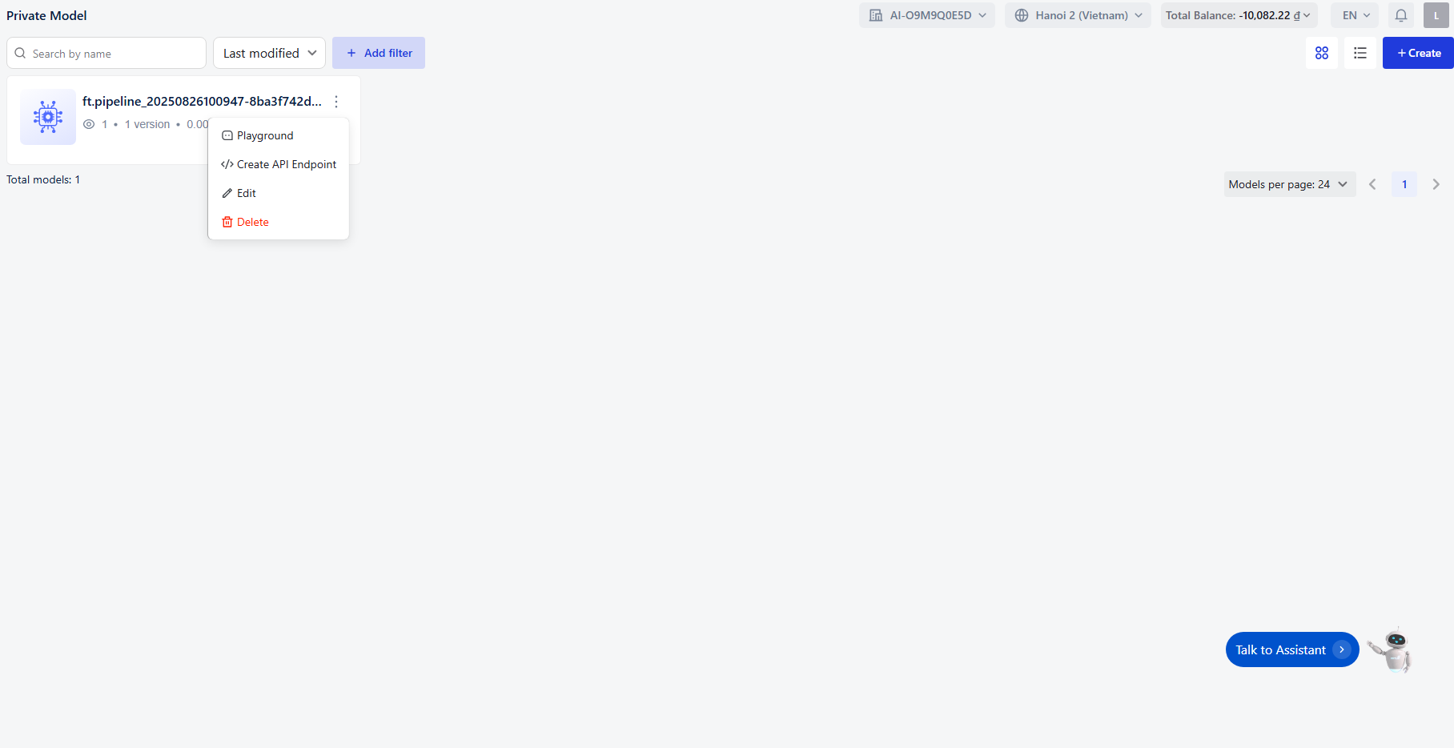Choose Create API Endpoint menu option
The image size is (1454, 748).
(x=286, y=164)
